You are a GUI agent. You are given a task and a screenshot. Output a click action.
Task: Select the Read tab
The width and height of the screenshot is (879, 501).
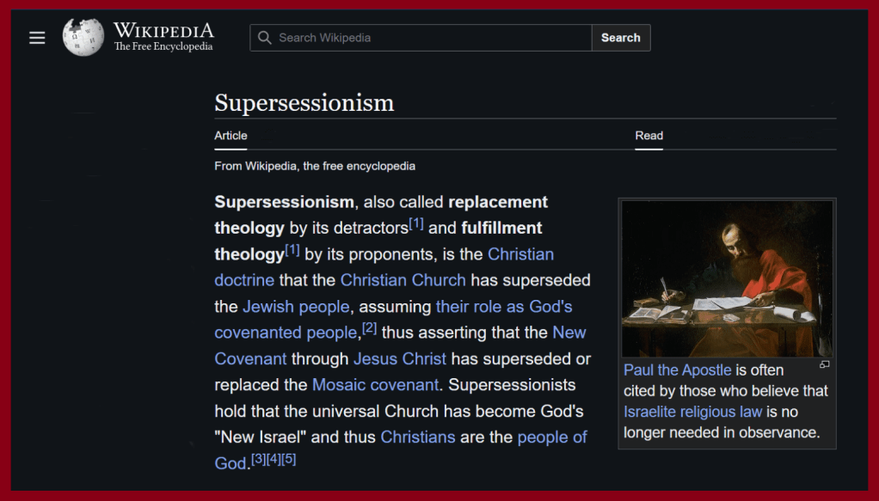tap(648, 136)
